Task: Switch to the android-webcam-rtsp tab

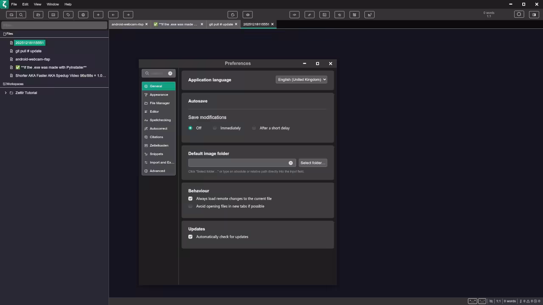Action: coord(128,24)
